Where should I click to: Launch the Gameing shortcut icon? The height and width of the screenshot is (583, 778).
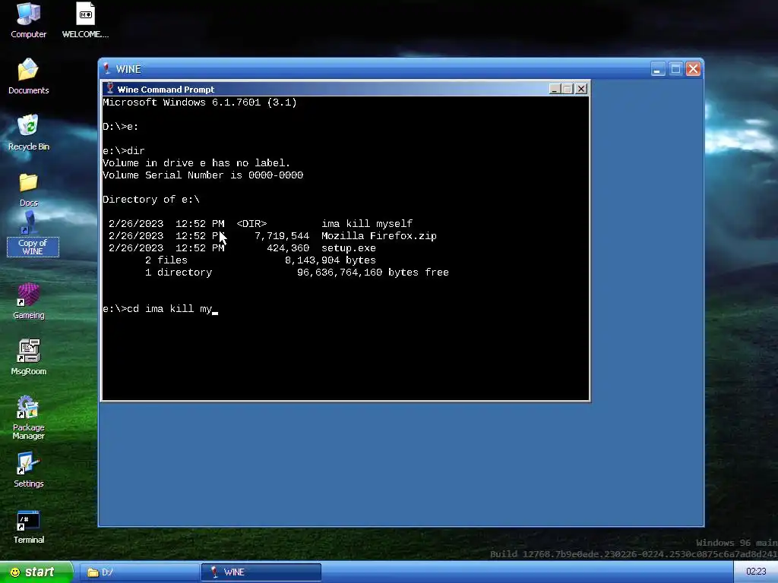pyautogui.click(x=28, y=301)
